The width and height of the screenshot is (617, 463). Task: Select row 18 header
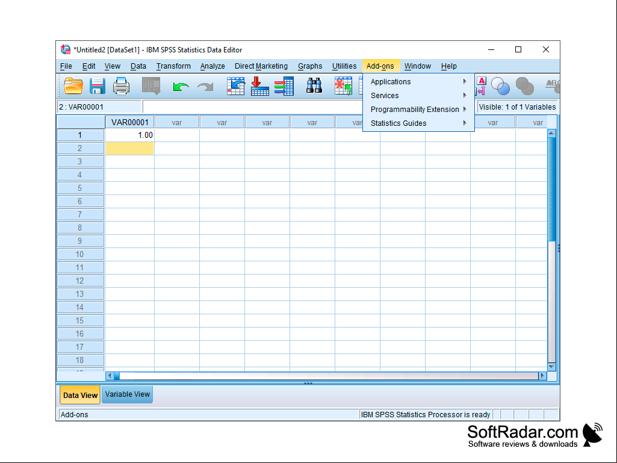[81, 360]
